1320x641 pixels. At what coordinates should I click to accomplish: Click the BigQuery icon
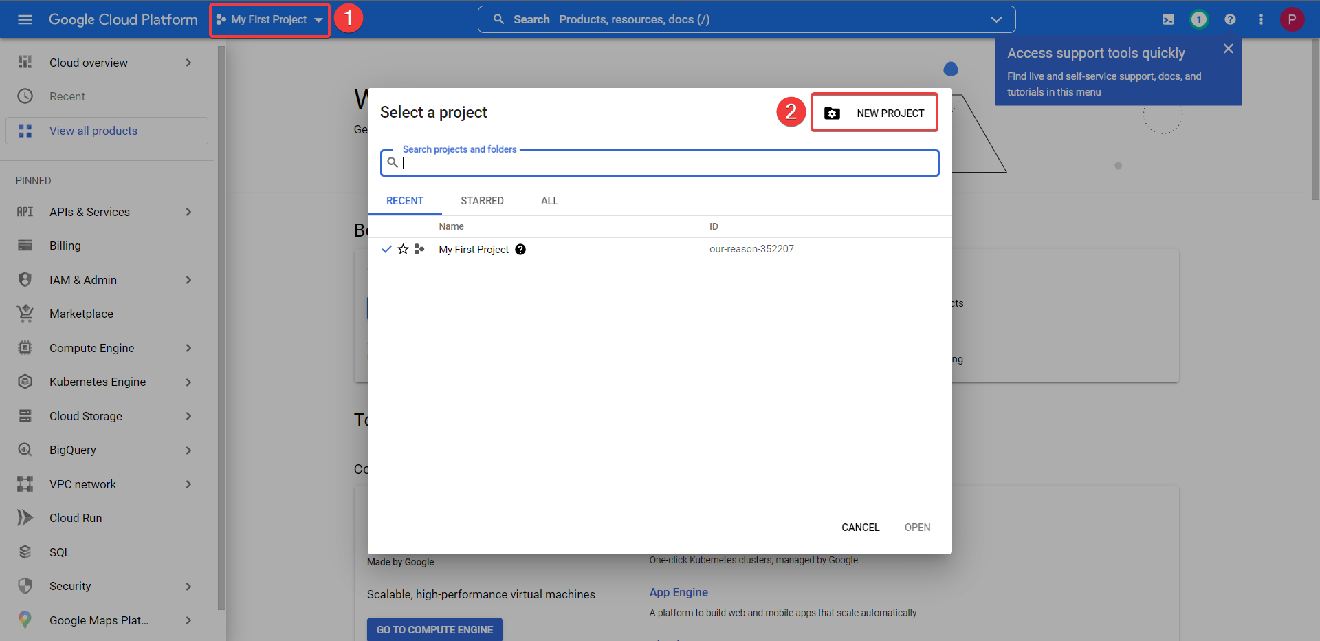pyautogui.click(x=25, y=450)
